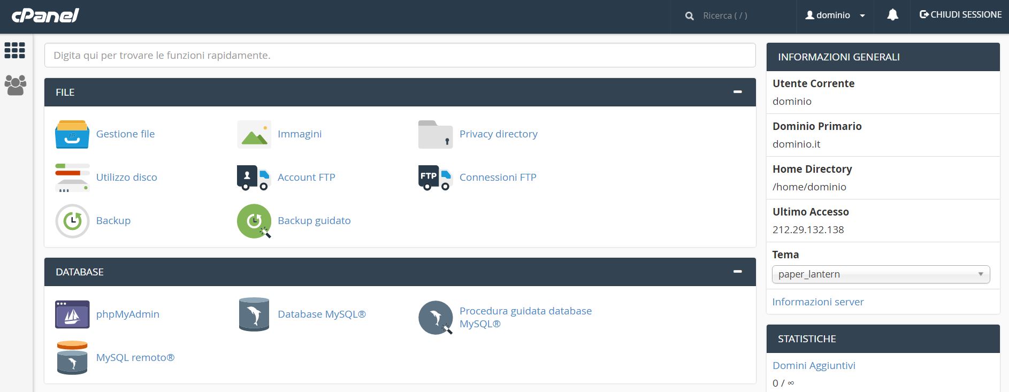The image size is (1009, 392).
Task: Click the Database MySQL cylinder icon
Action: coord(254,314)
